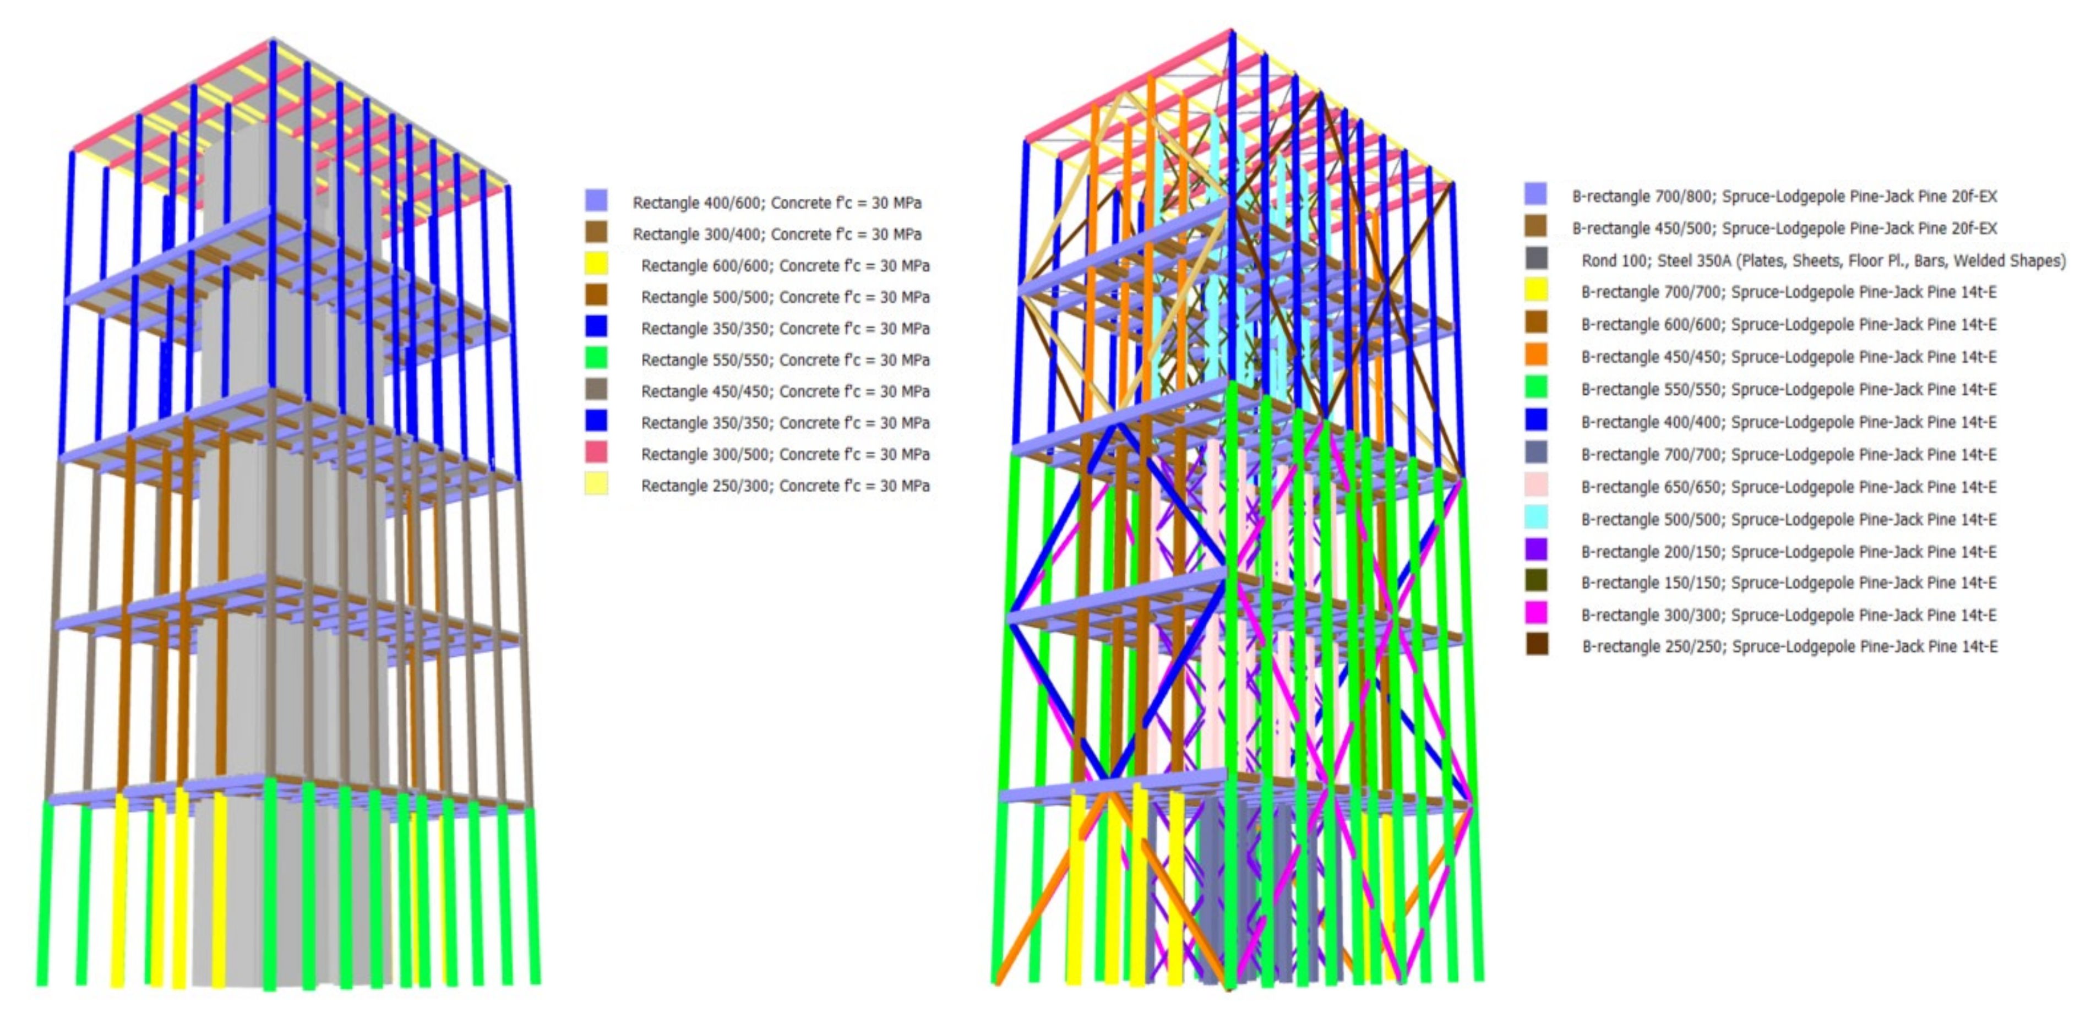
Task: Click the purple swatch for B-rectangle 200/150
Action: pyautogui.click(x=1536, y=550)
